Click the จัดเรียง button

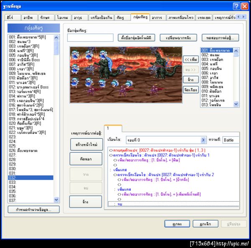pyautogui.click(x=191, y=89)
